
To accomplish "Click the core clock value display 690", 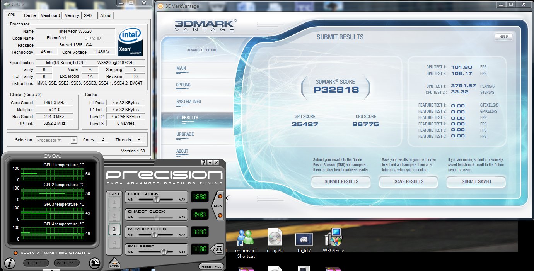I will coord(199,197).
